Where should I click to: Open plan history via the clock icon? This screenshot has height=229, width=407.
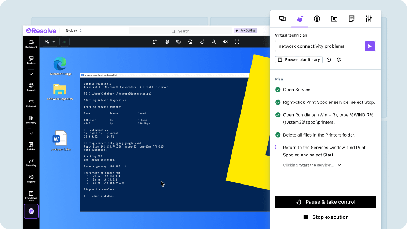(329, 59)
